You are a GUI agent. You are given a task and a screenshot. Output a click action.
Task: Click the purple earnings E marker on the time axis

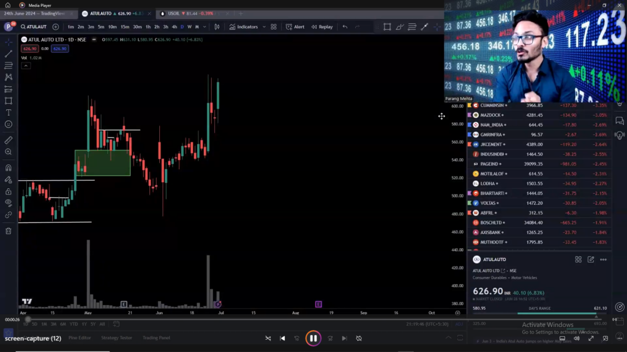[318, 304]
